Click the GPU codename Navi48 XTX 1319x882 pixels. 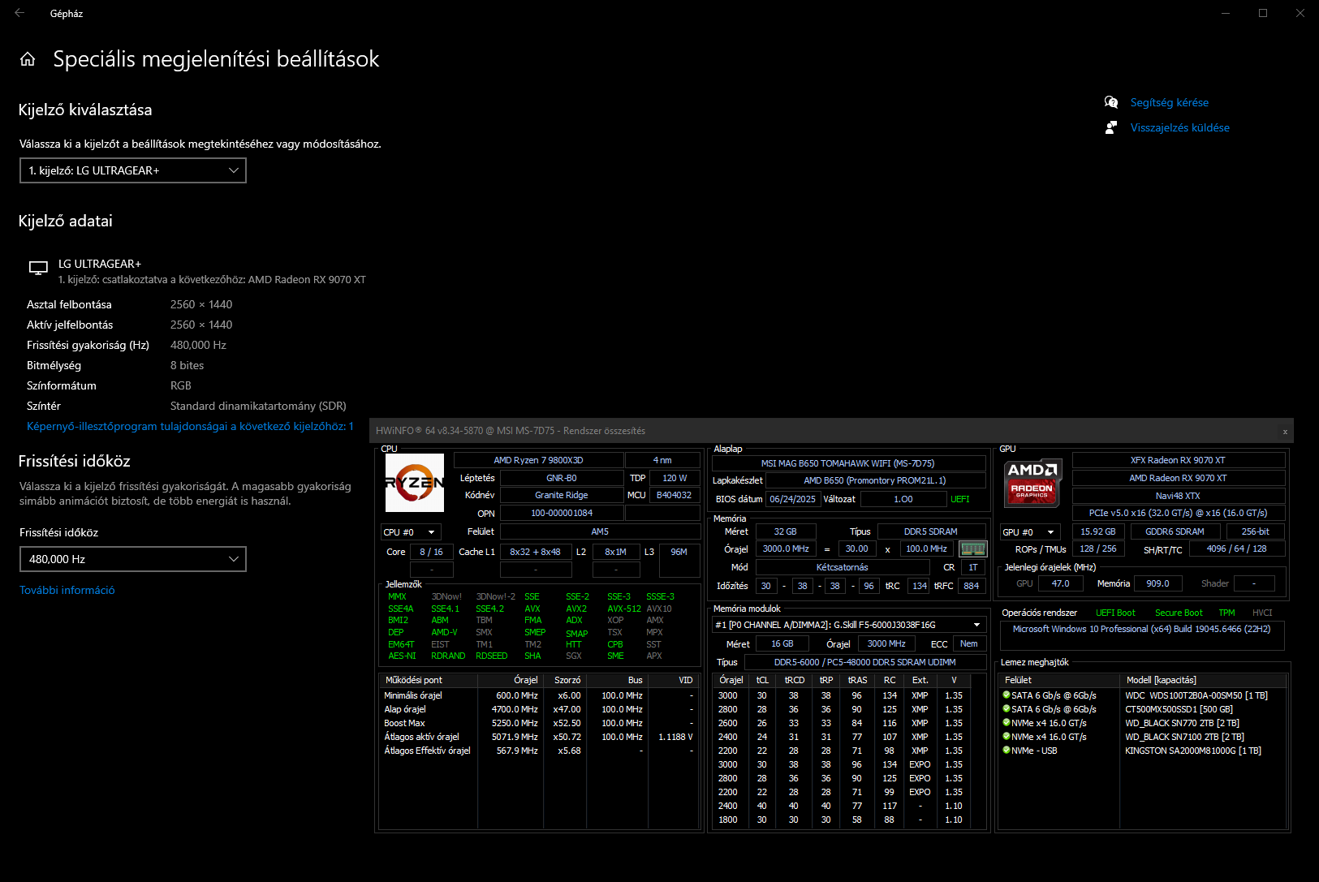pos(1179,496)
